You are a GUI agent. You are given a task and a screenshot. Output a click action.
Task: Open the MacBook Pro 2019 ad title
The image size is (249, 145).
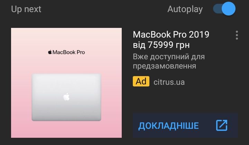point(171,34)
